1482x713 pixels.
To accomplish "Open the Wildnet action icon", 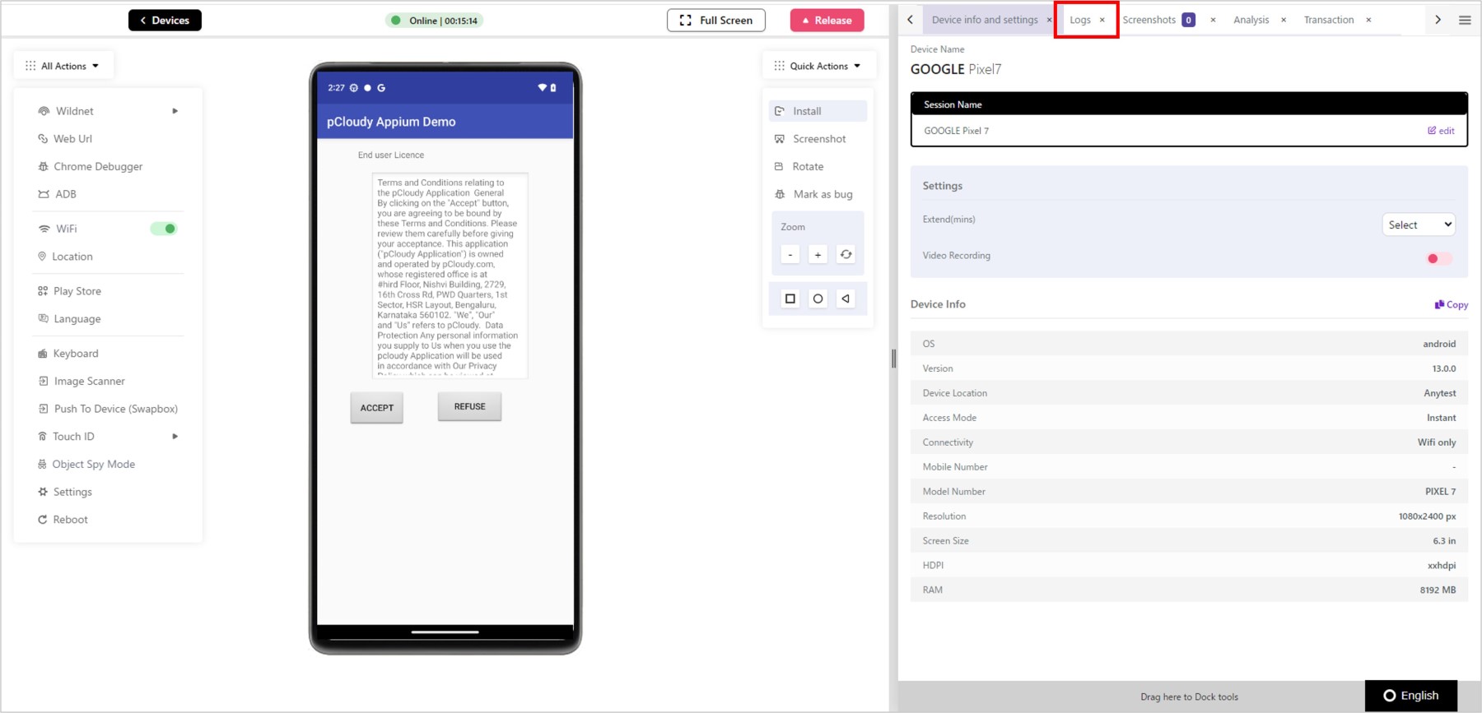I will pyautogui.click(x=44, y=111).
